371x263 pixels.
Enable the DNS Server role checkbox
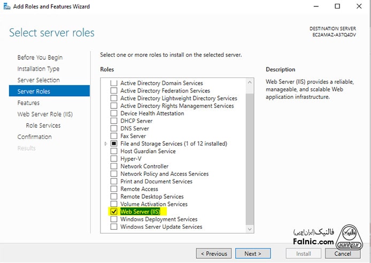(x=113, y=128)
